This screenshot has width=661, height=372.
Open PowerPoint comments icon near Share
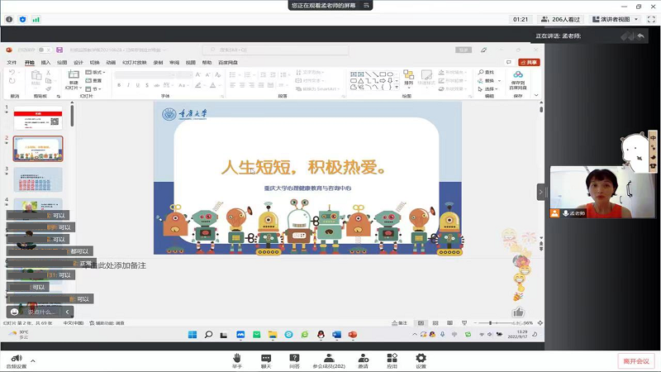click(509, 62)
